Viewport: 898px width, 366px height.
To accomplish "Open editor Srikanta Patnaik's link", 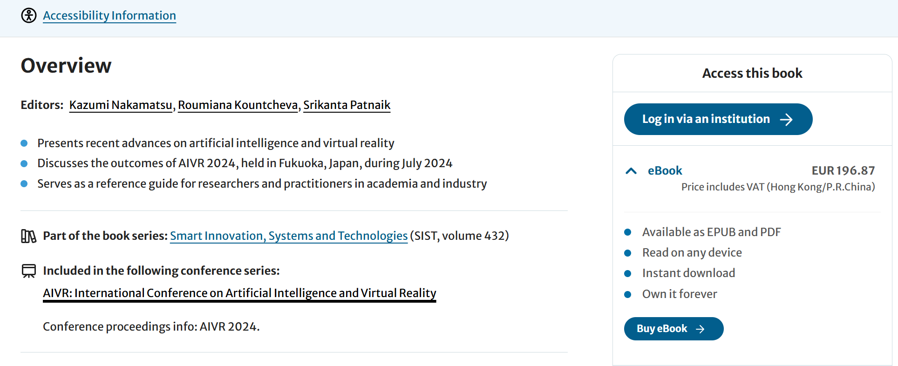I will (x=347, y=105).
